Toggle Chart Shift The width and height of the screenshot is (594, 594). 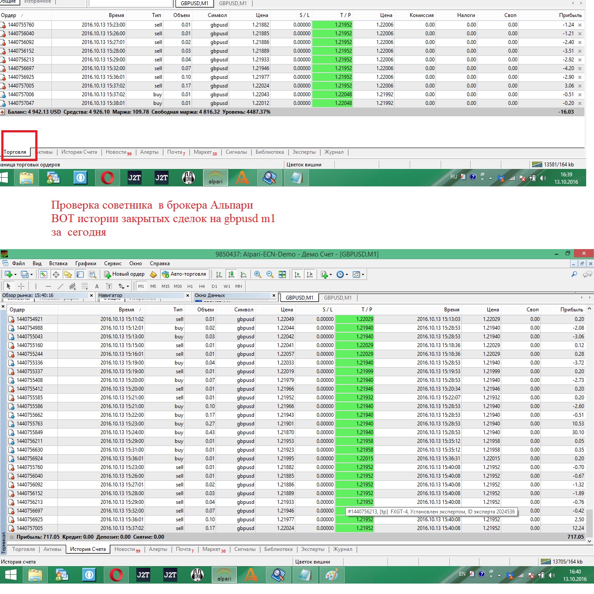(310, 274)
